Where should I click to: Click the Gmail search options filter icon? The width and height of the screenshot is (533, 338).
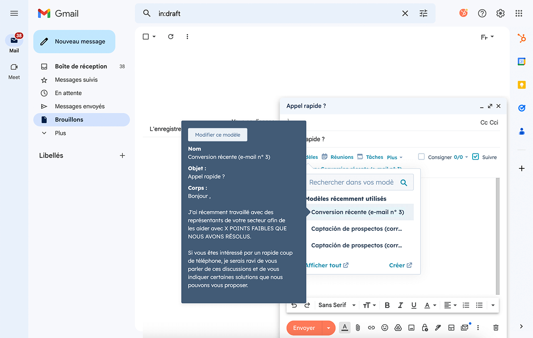pyautogui.click(x=423, y=13)
